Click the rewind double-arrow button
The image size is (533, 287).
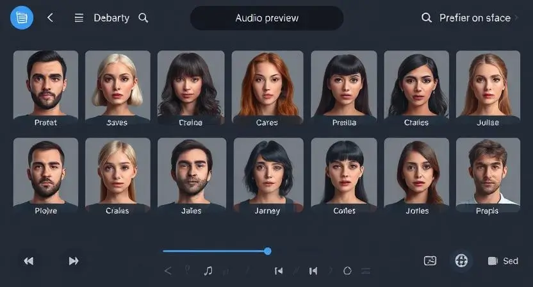tap(29, 261)
